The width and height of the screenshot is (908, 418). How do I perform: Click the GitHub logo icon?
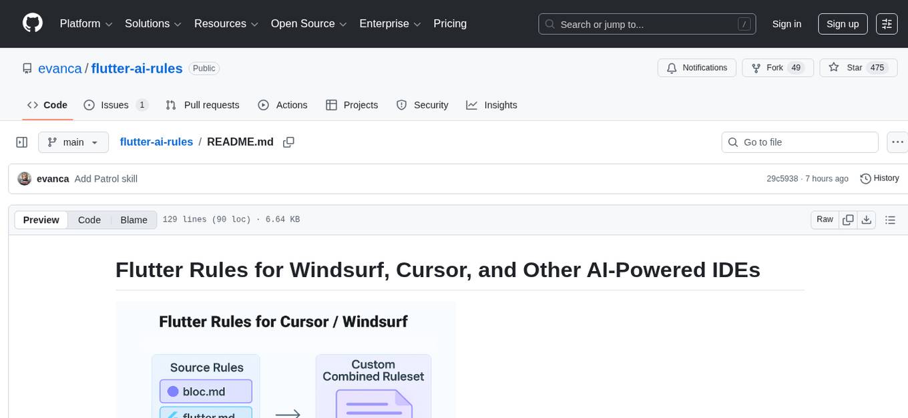(x=33, y=23)
